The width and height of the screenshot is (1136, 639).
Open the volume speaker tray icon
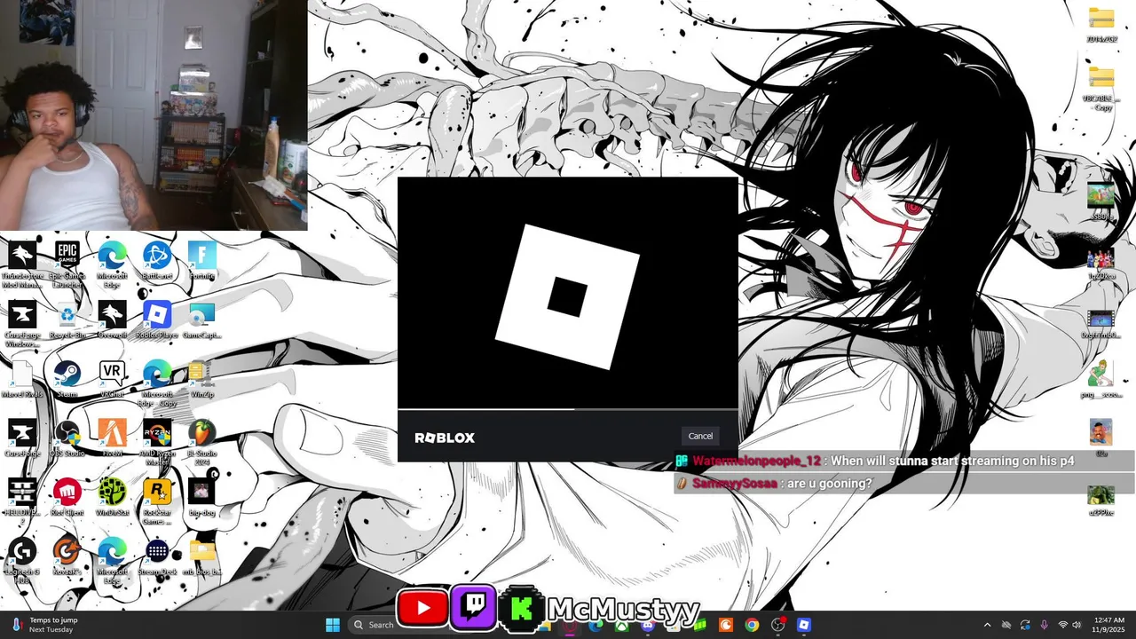[1077, 625]
